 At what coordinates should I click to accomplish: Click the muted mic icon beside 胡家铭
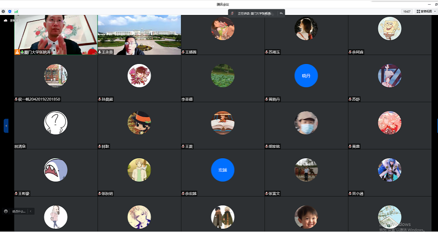pyautogui.click(x=267, y=147)
